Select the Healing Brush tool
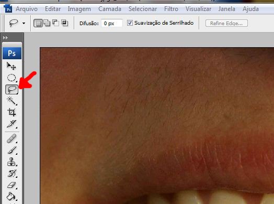 point(12,138)
